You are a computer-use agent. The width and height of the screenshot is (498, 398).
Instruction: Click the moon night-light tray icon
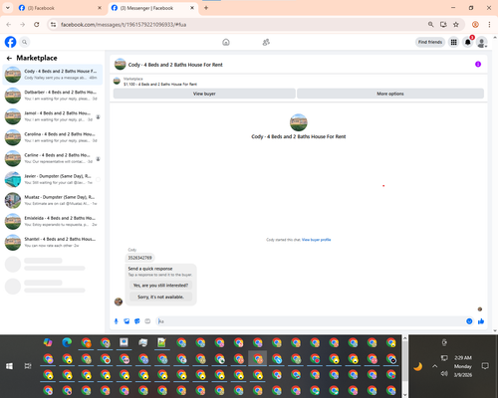click(417, 366)
